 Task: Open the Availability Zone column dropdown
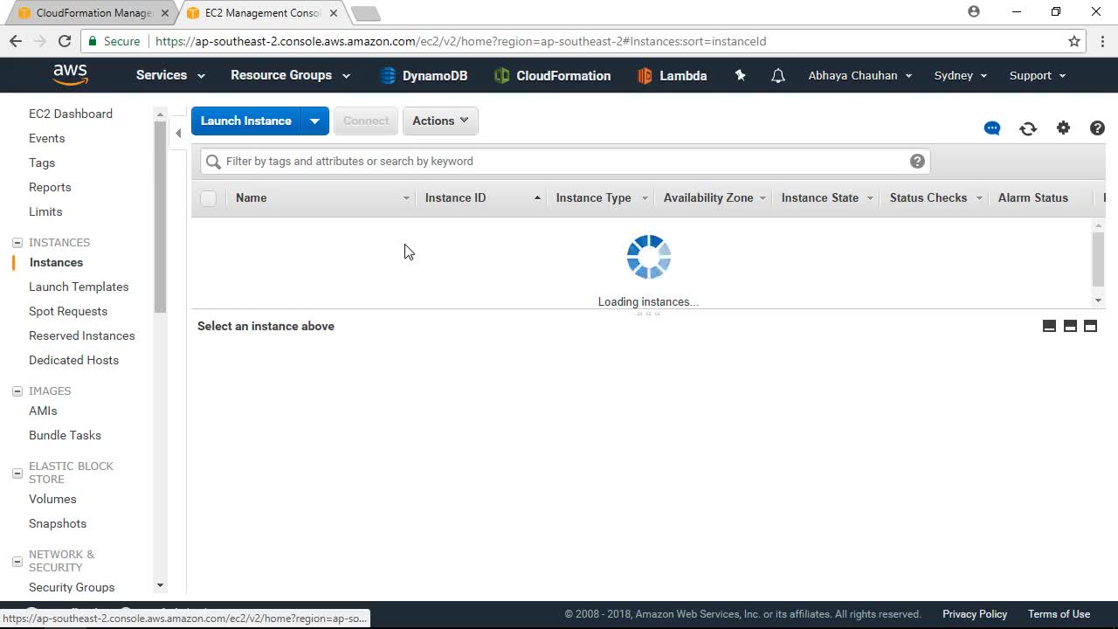pyautogui.click(x=763, y=198)
